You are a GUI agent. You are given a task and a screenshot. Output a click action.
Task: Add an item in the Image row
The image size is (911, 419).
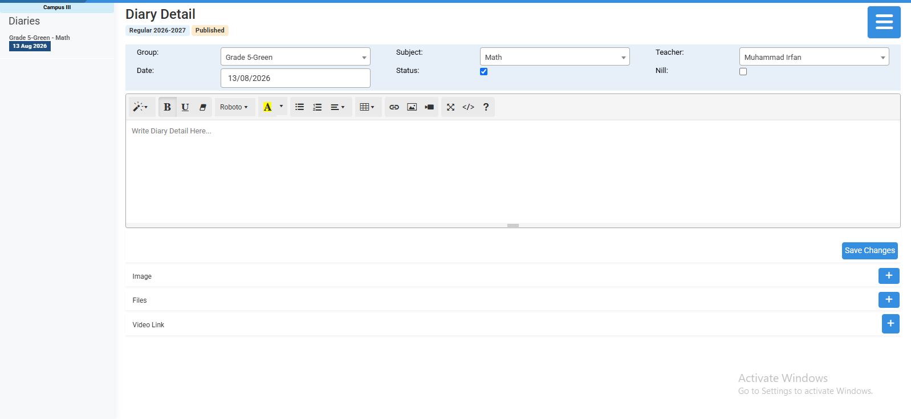pyautogui.click(x=889, y=276)
